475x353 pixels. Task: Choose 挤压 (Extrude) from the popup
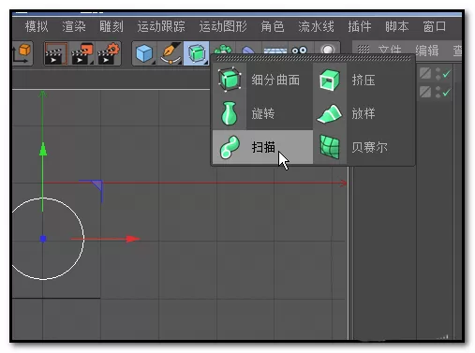click(364, 80)
